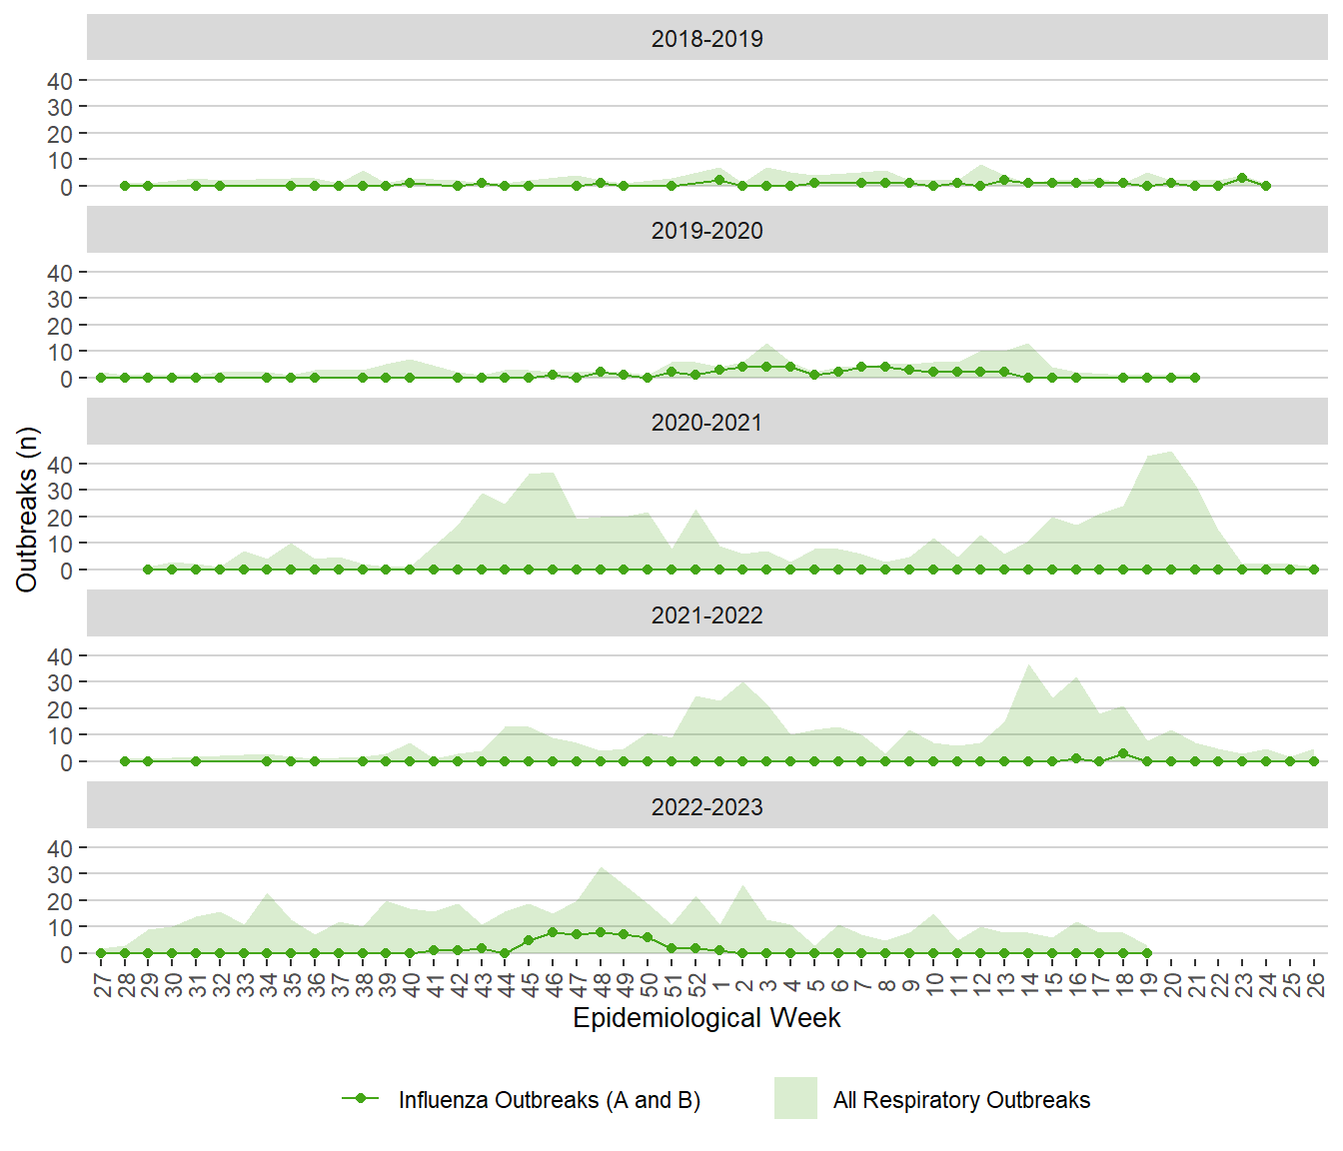Click the "Influenza Outbreaks (A and B)" legend label
The width and height of the screenshot is (1343, 1151).
click(x=549, y=1100)
